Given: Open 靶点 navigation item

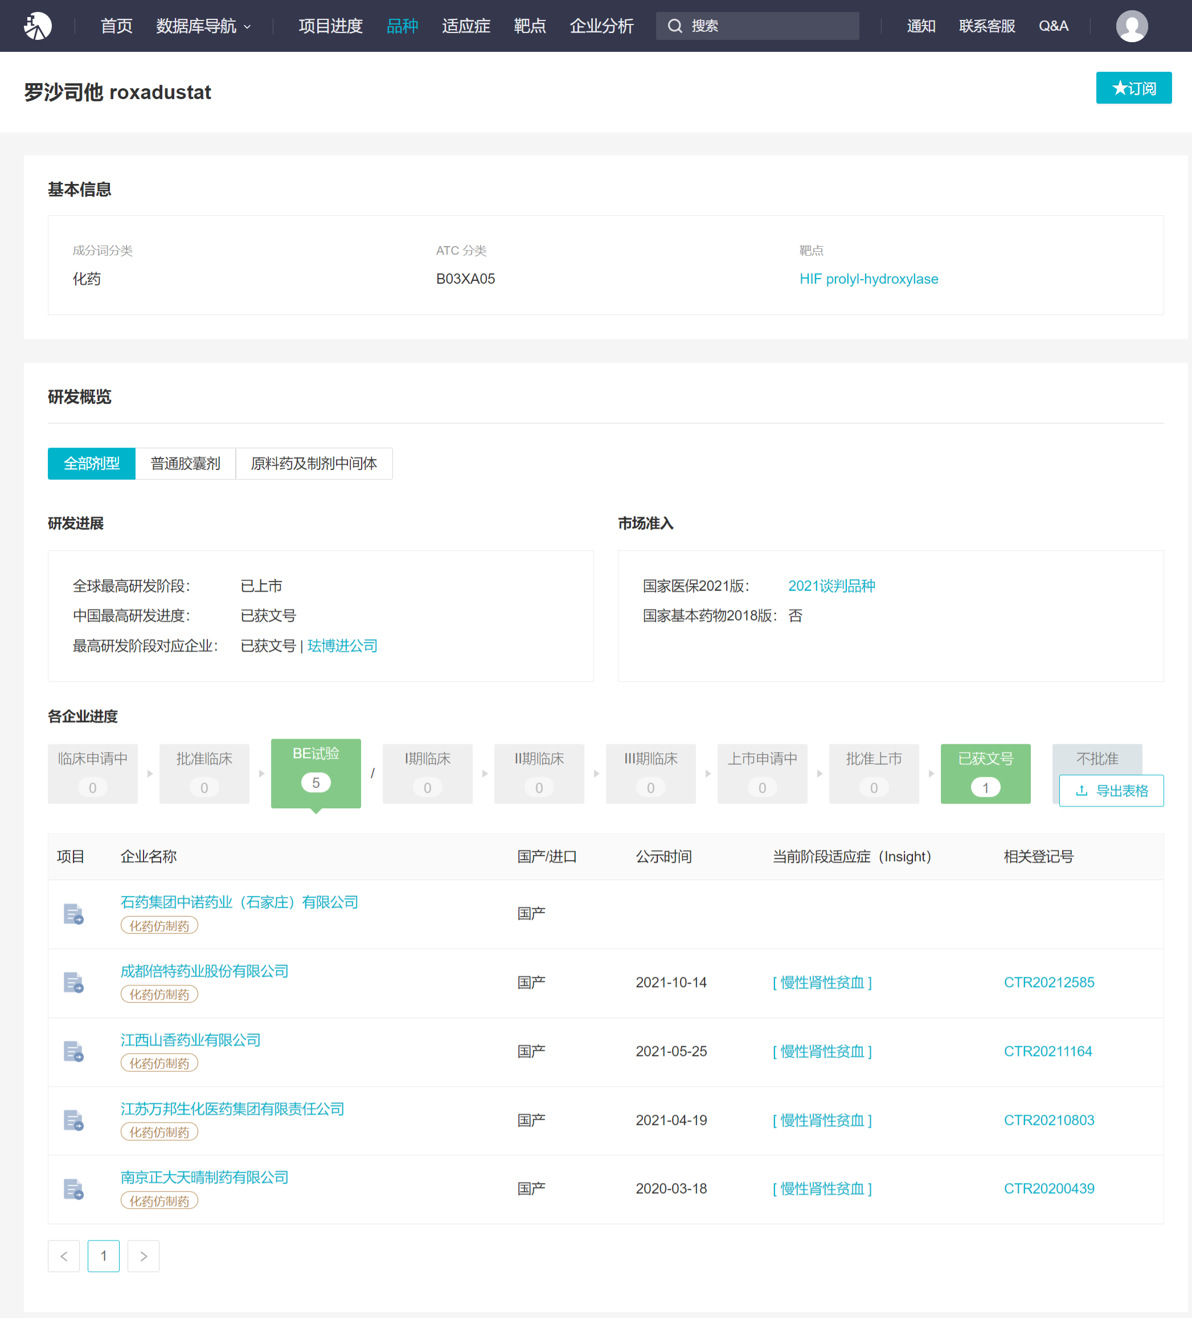Looking at the screenshot, I should pos(530,26).
